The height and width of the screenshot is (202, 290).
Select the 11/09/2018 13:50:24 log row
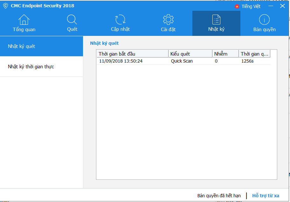tap(183, 61)
